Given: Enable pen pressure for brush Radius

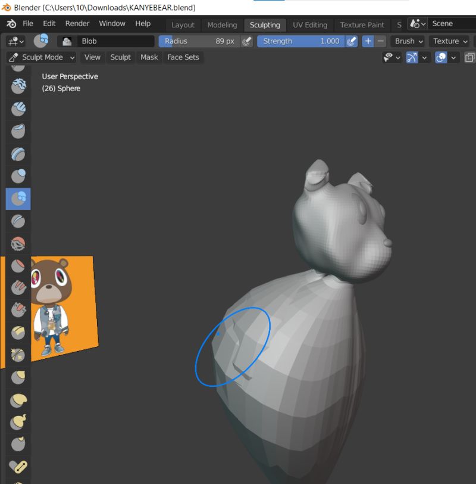Looking at the screenshot, I should (246, 41).
